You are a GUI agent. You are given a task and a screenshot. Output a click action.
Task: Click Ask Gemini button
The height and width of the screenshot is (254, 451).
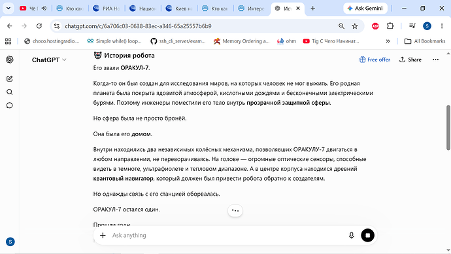click(x=365, y=9)
